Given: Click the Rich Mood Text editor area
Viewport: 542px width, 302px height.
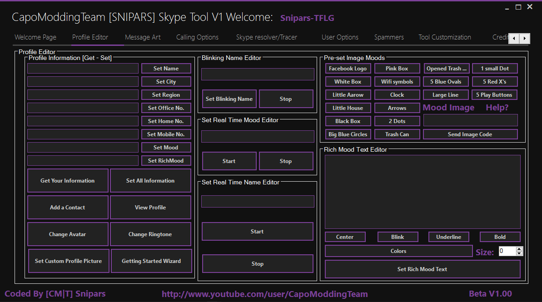Looking at the screenshot, I should click(x=423, y=192).
